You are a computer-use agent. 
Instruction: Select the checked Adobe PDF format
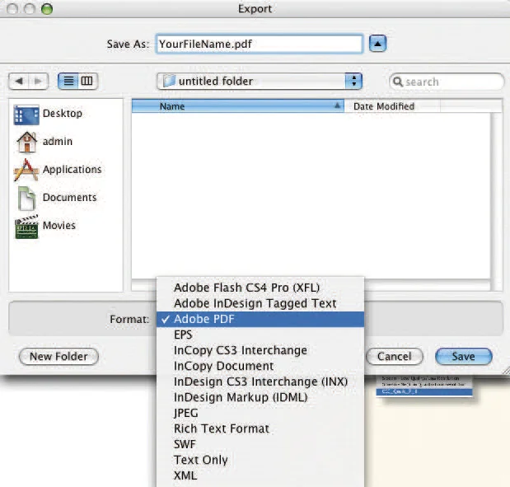click(x=260, y=319)
